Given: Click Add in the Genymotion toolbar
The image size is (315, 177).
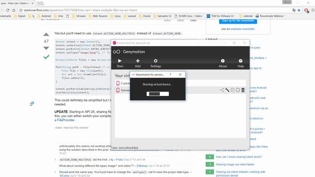Looking at the screenshot, I should [x=138, y=63].
